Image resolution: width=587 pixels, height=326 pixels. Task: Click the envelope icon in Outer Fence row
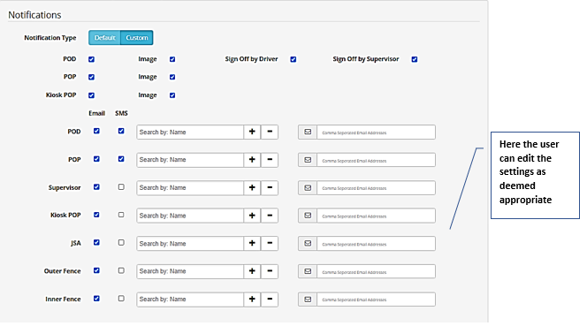point(308,271)
